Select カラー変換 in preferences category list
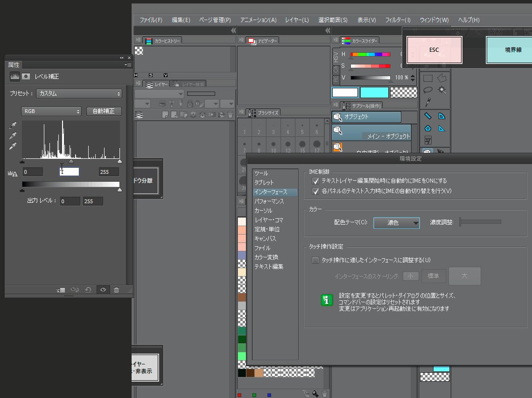Viewport: 532px width, 398px height. pos(266,257)
